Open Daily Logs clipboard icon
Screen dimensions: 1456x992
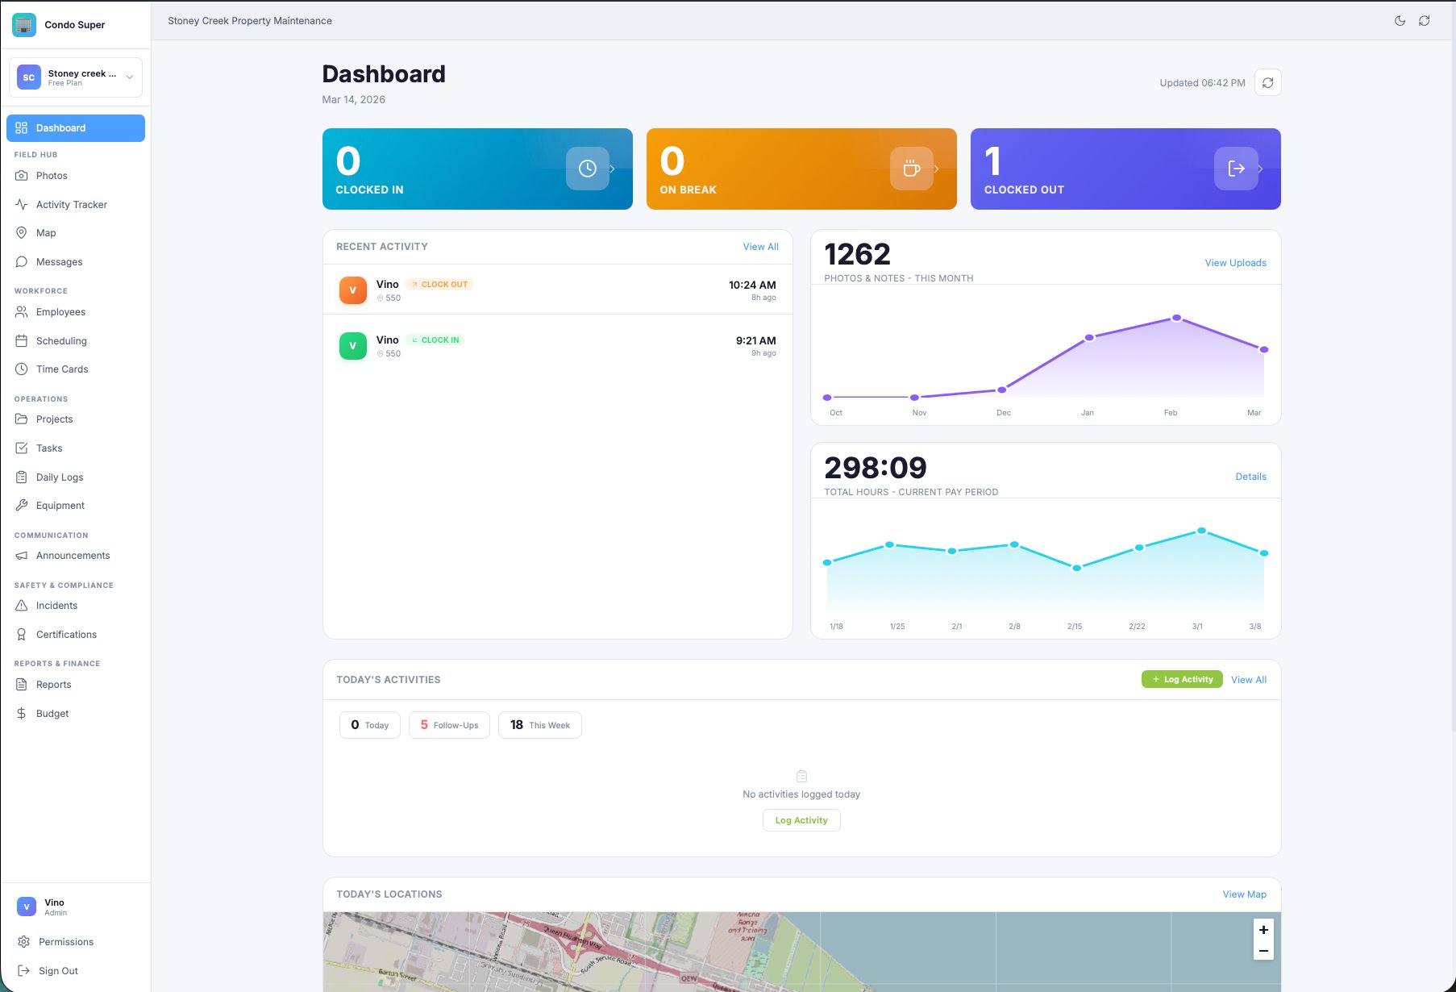pos(22,477)
